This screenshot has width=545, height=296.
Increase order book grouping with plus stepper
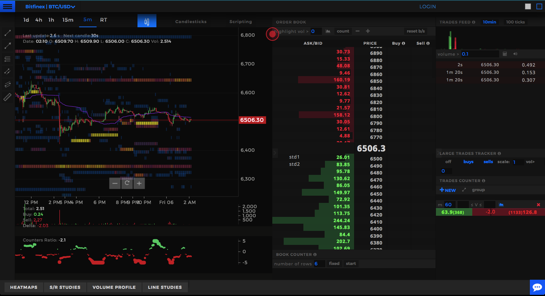point(367,31)
